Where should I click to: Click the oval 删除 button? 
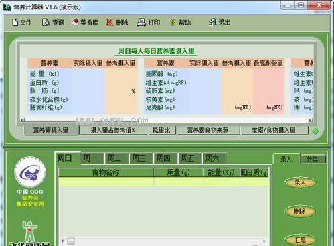pos(300,211)
